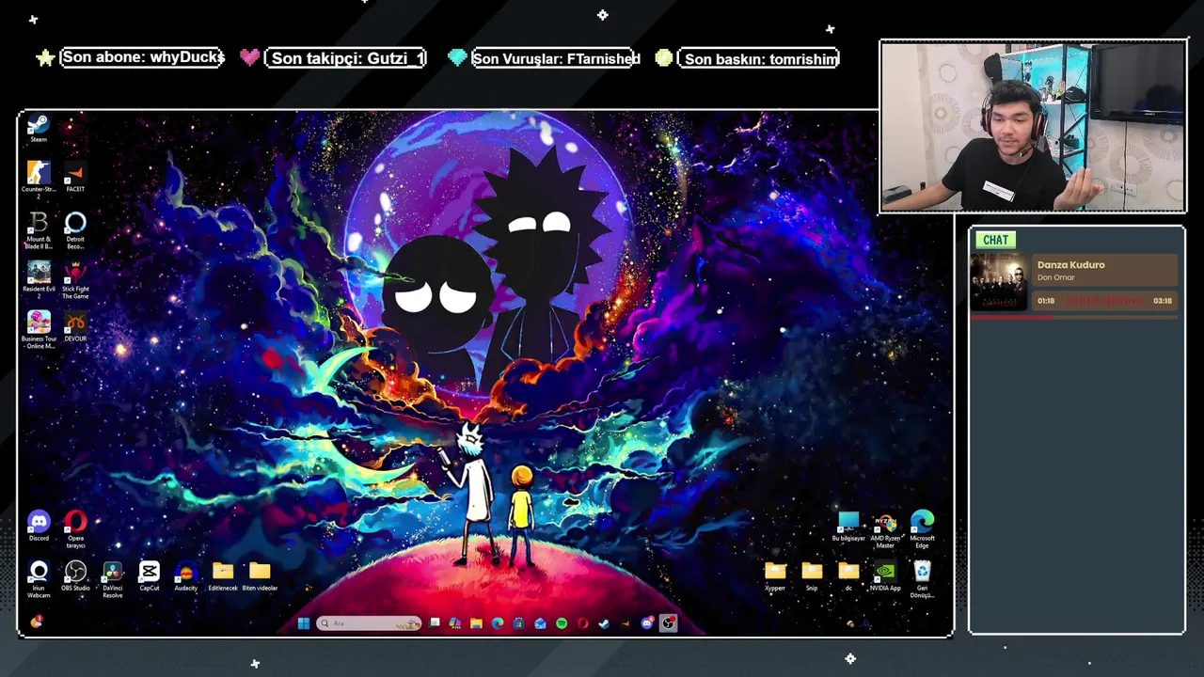The height and width of the screenshot is (677, 1204).
Task: Select Bu bilgisayar desktop icon
Action: point(848,527)
